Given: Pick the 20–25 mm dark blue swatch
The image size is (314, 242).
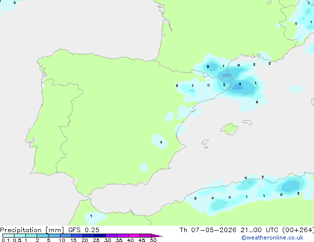Looking at the screenshot, I should coord(89,236).
